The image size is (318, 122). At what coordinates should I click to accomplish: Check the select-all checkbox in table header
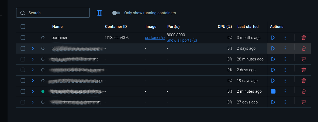pyautogui.click(x=23, y=27)
